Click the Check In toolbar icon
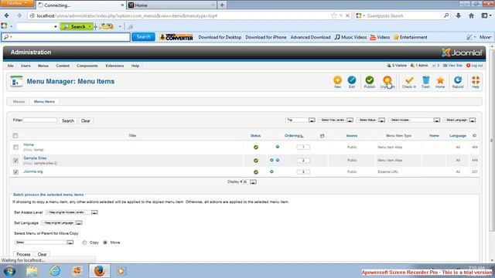The height and width of the screenshot is (278, 495). click(409, 82)
